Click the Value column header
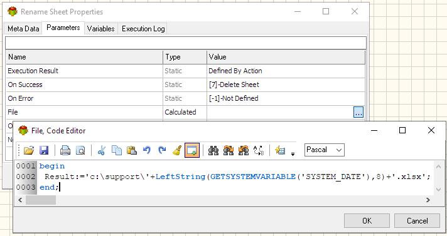The width and height of the screenshot is (447, 236). (286, 57)
